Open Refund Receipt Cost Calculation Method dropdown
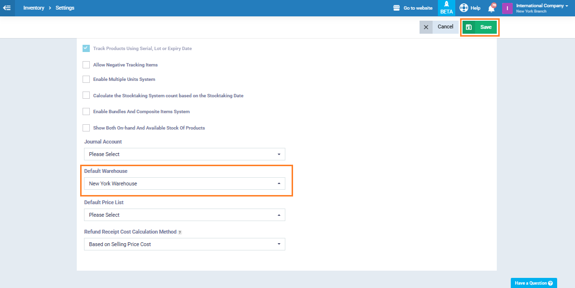Viewport: 575px width, 288px height. click(x=184, y=244)
